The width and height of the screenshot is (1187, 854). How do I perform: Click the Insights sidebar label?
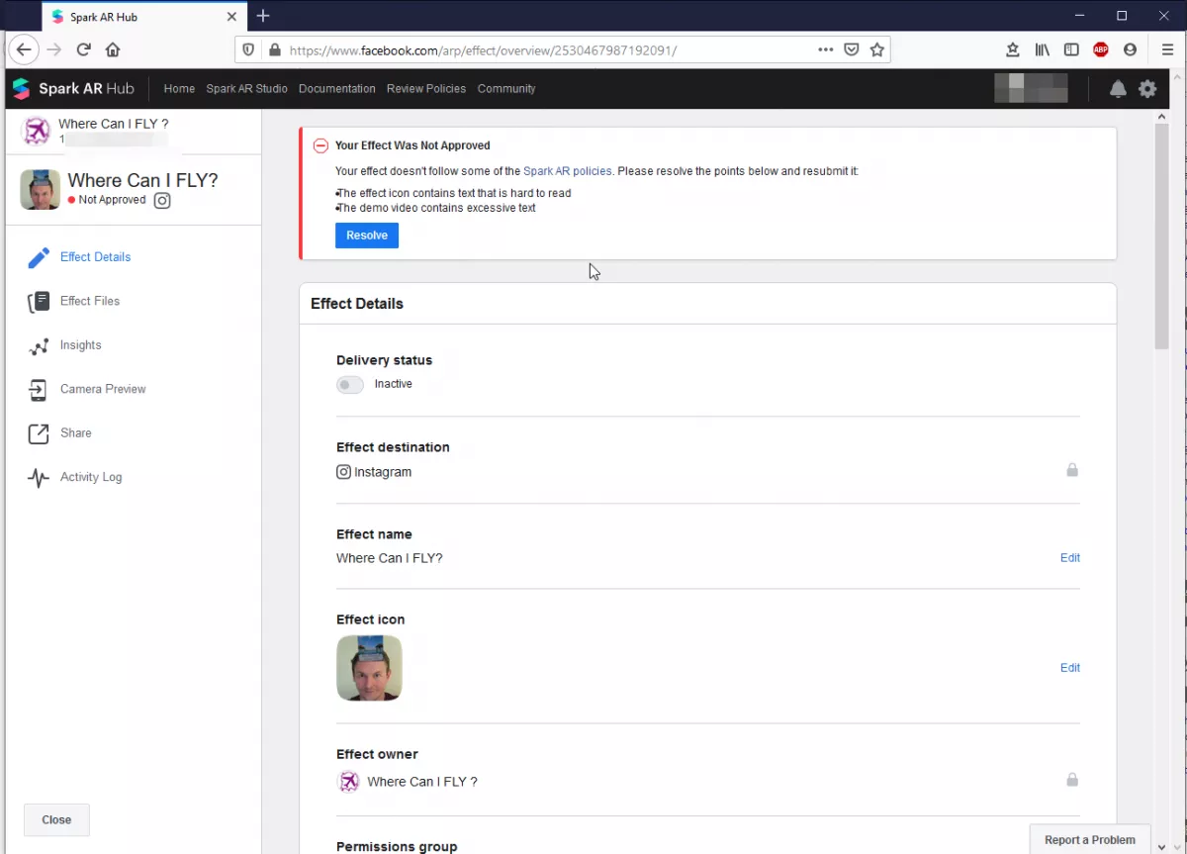(81, 345)
